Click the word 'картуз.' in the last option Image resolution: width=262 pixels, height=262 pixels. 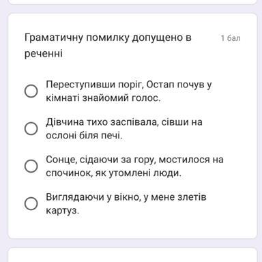point(63,211)
